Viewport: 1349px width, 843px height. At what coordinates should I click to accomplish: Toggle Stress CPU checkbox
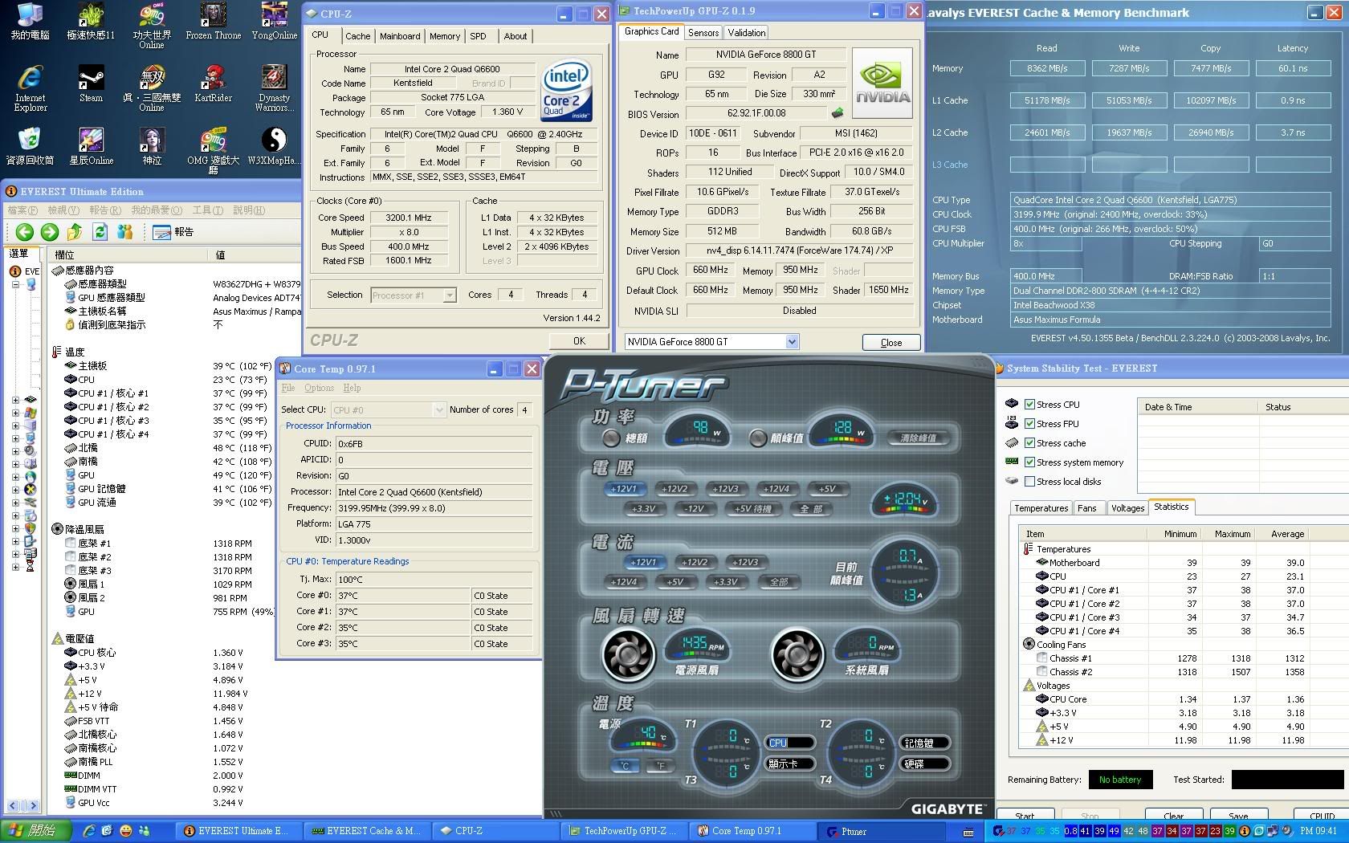pyautogui.click(x=1030, y=405)
